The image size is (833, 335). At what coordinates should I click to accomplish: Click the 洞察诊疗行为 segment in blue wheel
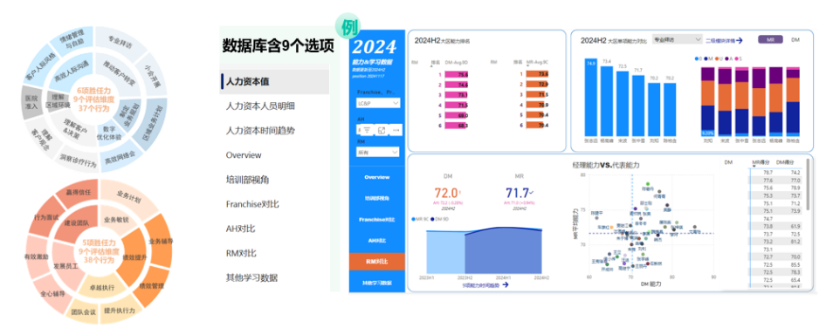tap(78, 161)
